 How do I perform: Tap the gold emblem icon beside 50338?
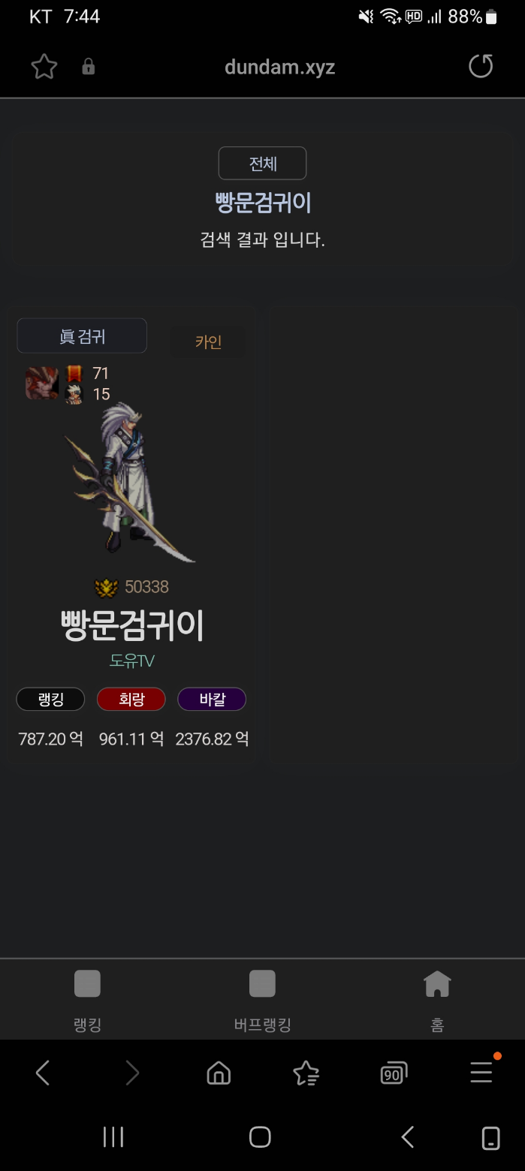coord(107,587)
